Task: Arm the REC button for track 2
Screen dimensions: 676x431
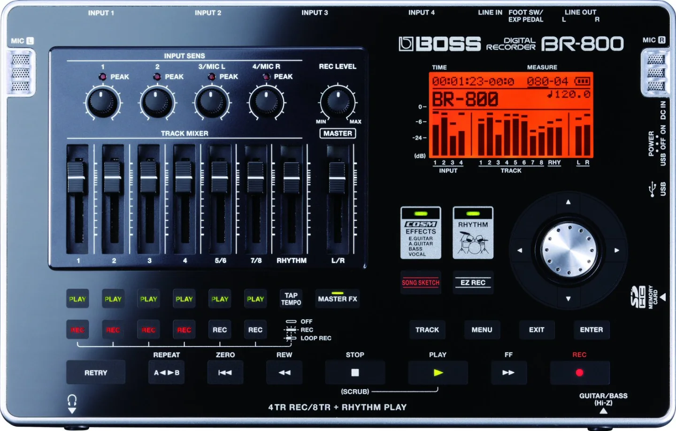Action: tap(113, 330)
